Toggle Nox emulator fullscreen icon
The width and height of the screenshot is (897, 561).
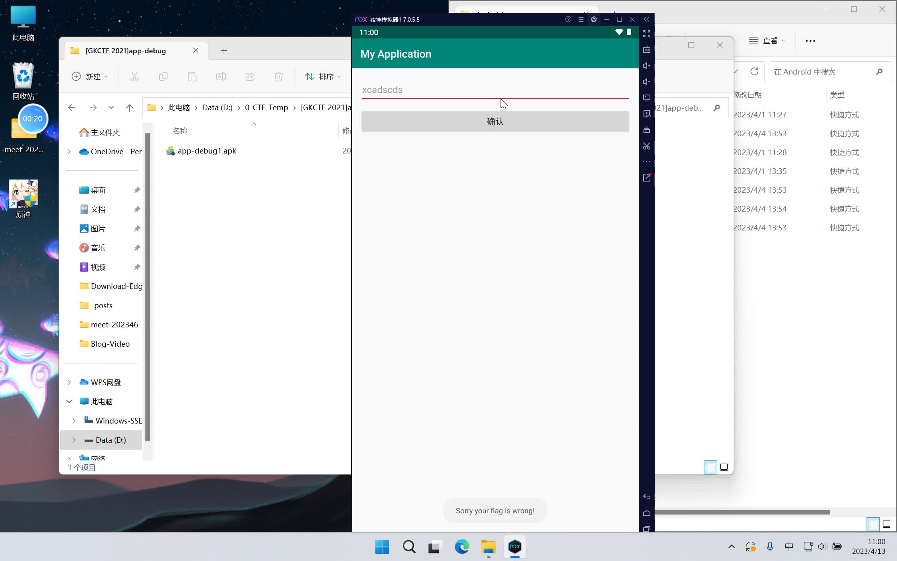(646, 34)
